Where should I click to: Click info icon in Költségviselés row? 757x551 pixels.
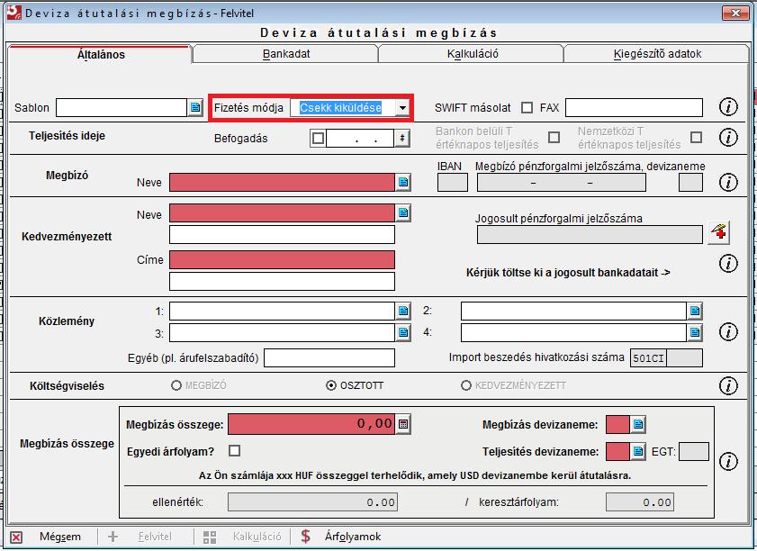[x=728, y=386]
